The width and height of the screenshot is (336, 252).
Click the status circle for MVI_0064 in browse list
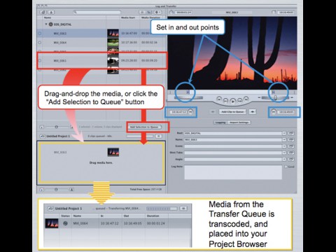pyautogui.click(x=40, y=43)
